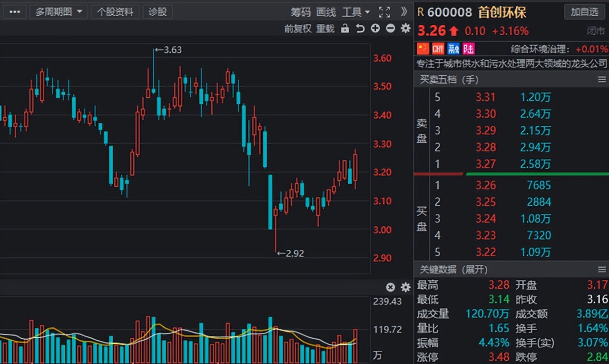
Task: Open the more options ellipsis menu
Action: (x=14, y=11)
